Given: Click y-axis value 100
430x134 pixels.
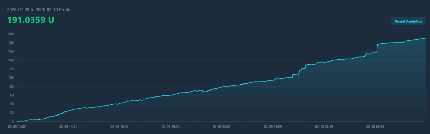Looking at the screenshot, I should click(10, 78).
